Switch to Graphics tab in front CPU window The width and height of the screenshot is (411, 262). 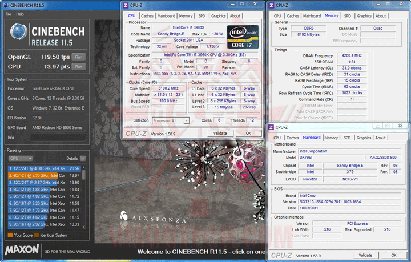(218, 16)
